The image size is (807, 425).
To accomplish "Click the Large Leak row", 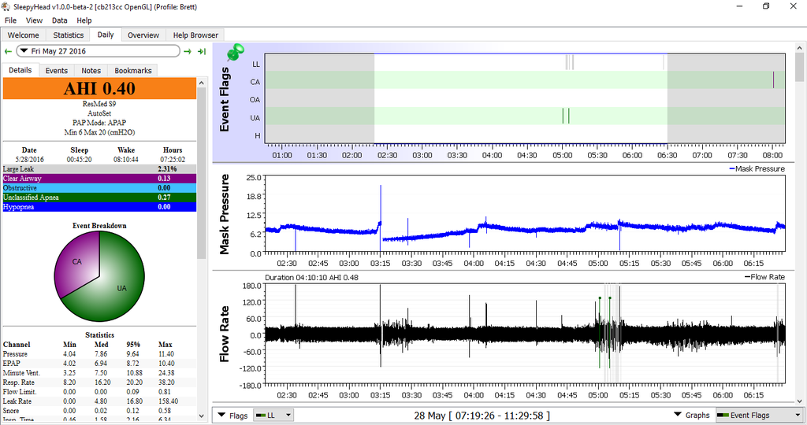I will [x=99, y=169].
